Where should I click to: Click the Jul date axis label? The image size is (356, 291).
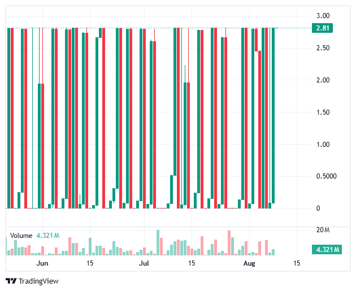(144, 263)
